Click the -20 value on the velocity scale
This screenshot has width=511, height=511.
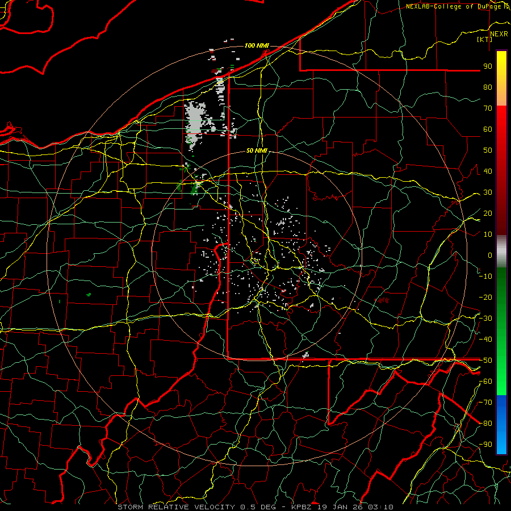click(485, 298)
